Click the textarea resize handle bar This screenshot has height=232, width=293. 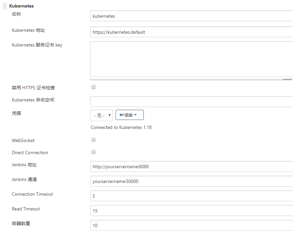tap(192, 79)
